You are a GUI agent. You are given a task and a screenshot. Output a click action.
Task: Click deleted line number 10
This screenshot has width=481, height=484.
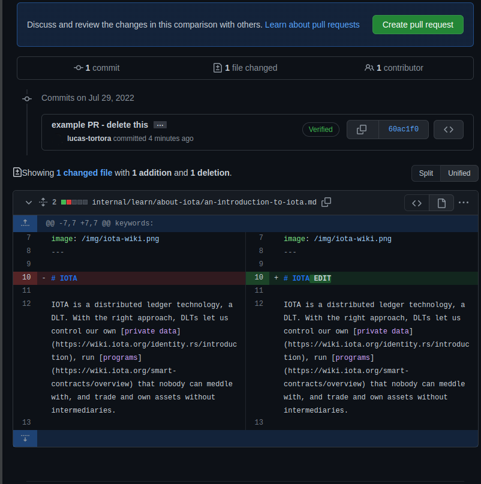pos(25,278)
